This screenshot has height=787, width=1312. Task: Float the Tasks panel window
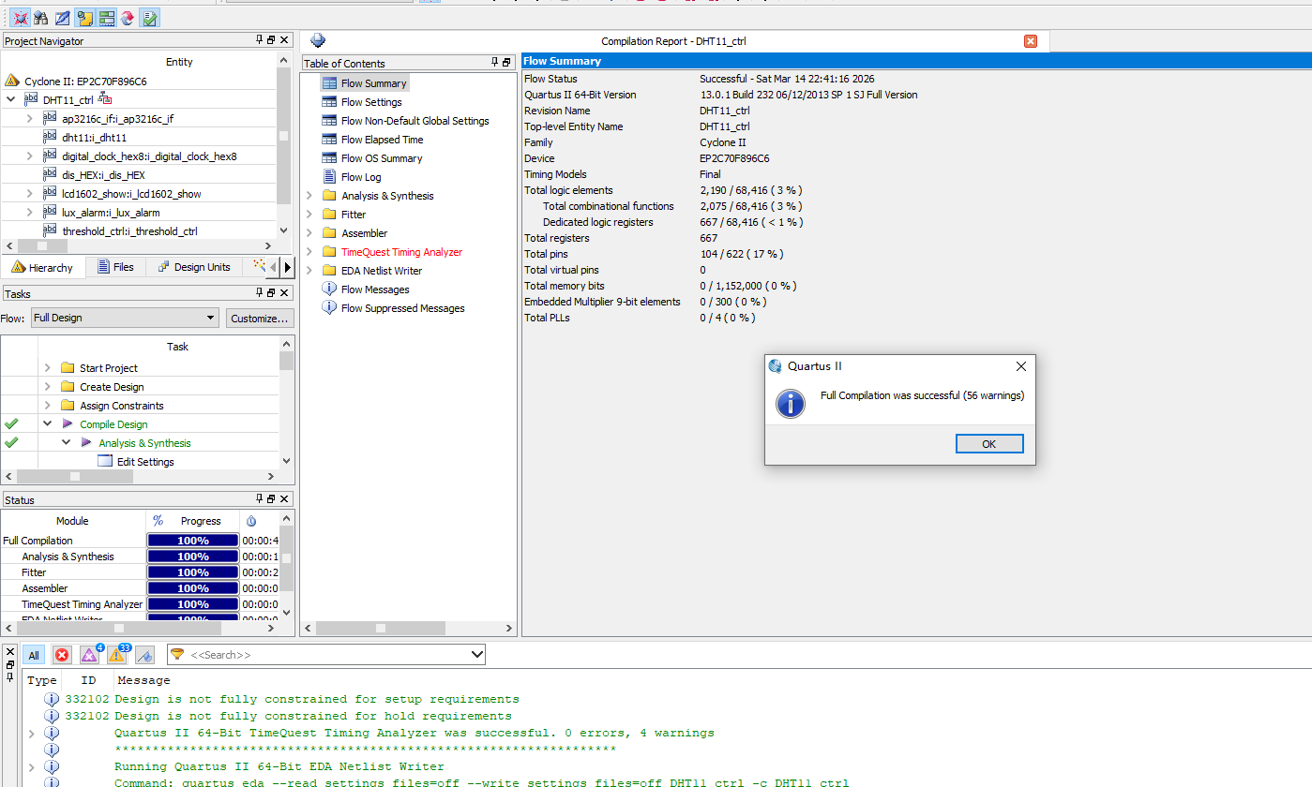[271, 293]
